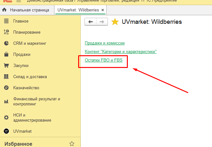Open the Продажи section
The width and height of the screenshot is (212, 147).
click(x=22, y=55)
